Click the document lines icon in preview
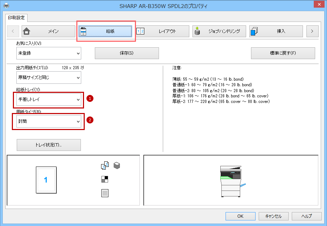Image resolution: width=327 pixels, height=226 pixels. tap(105, 193)
